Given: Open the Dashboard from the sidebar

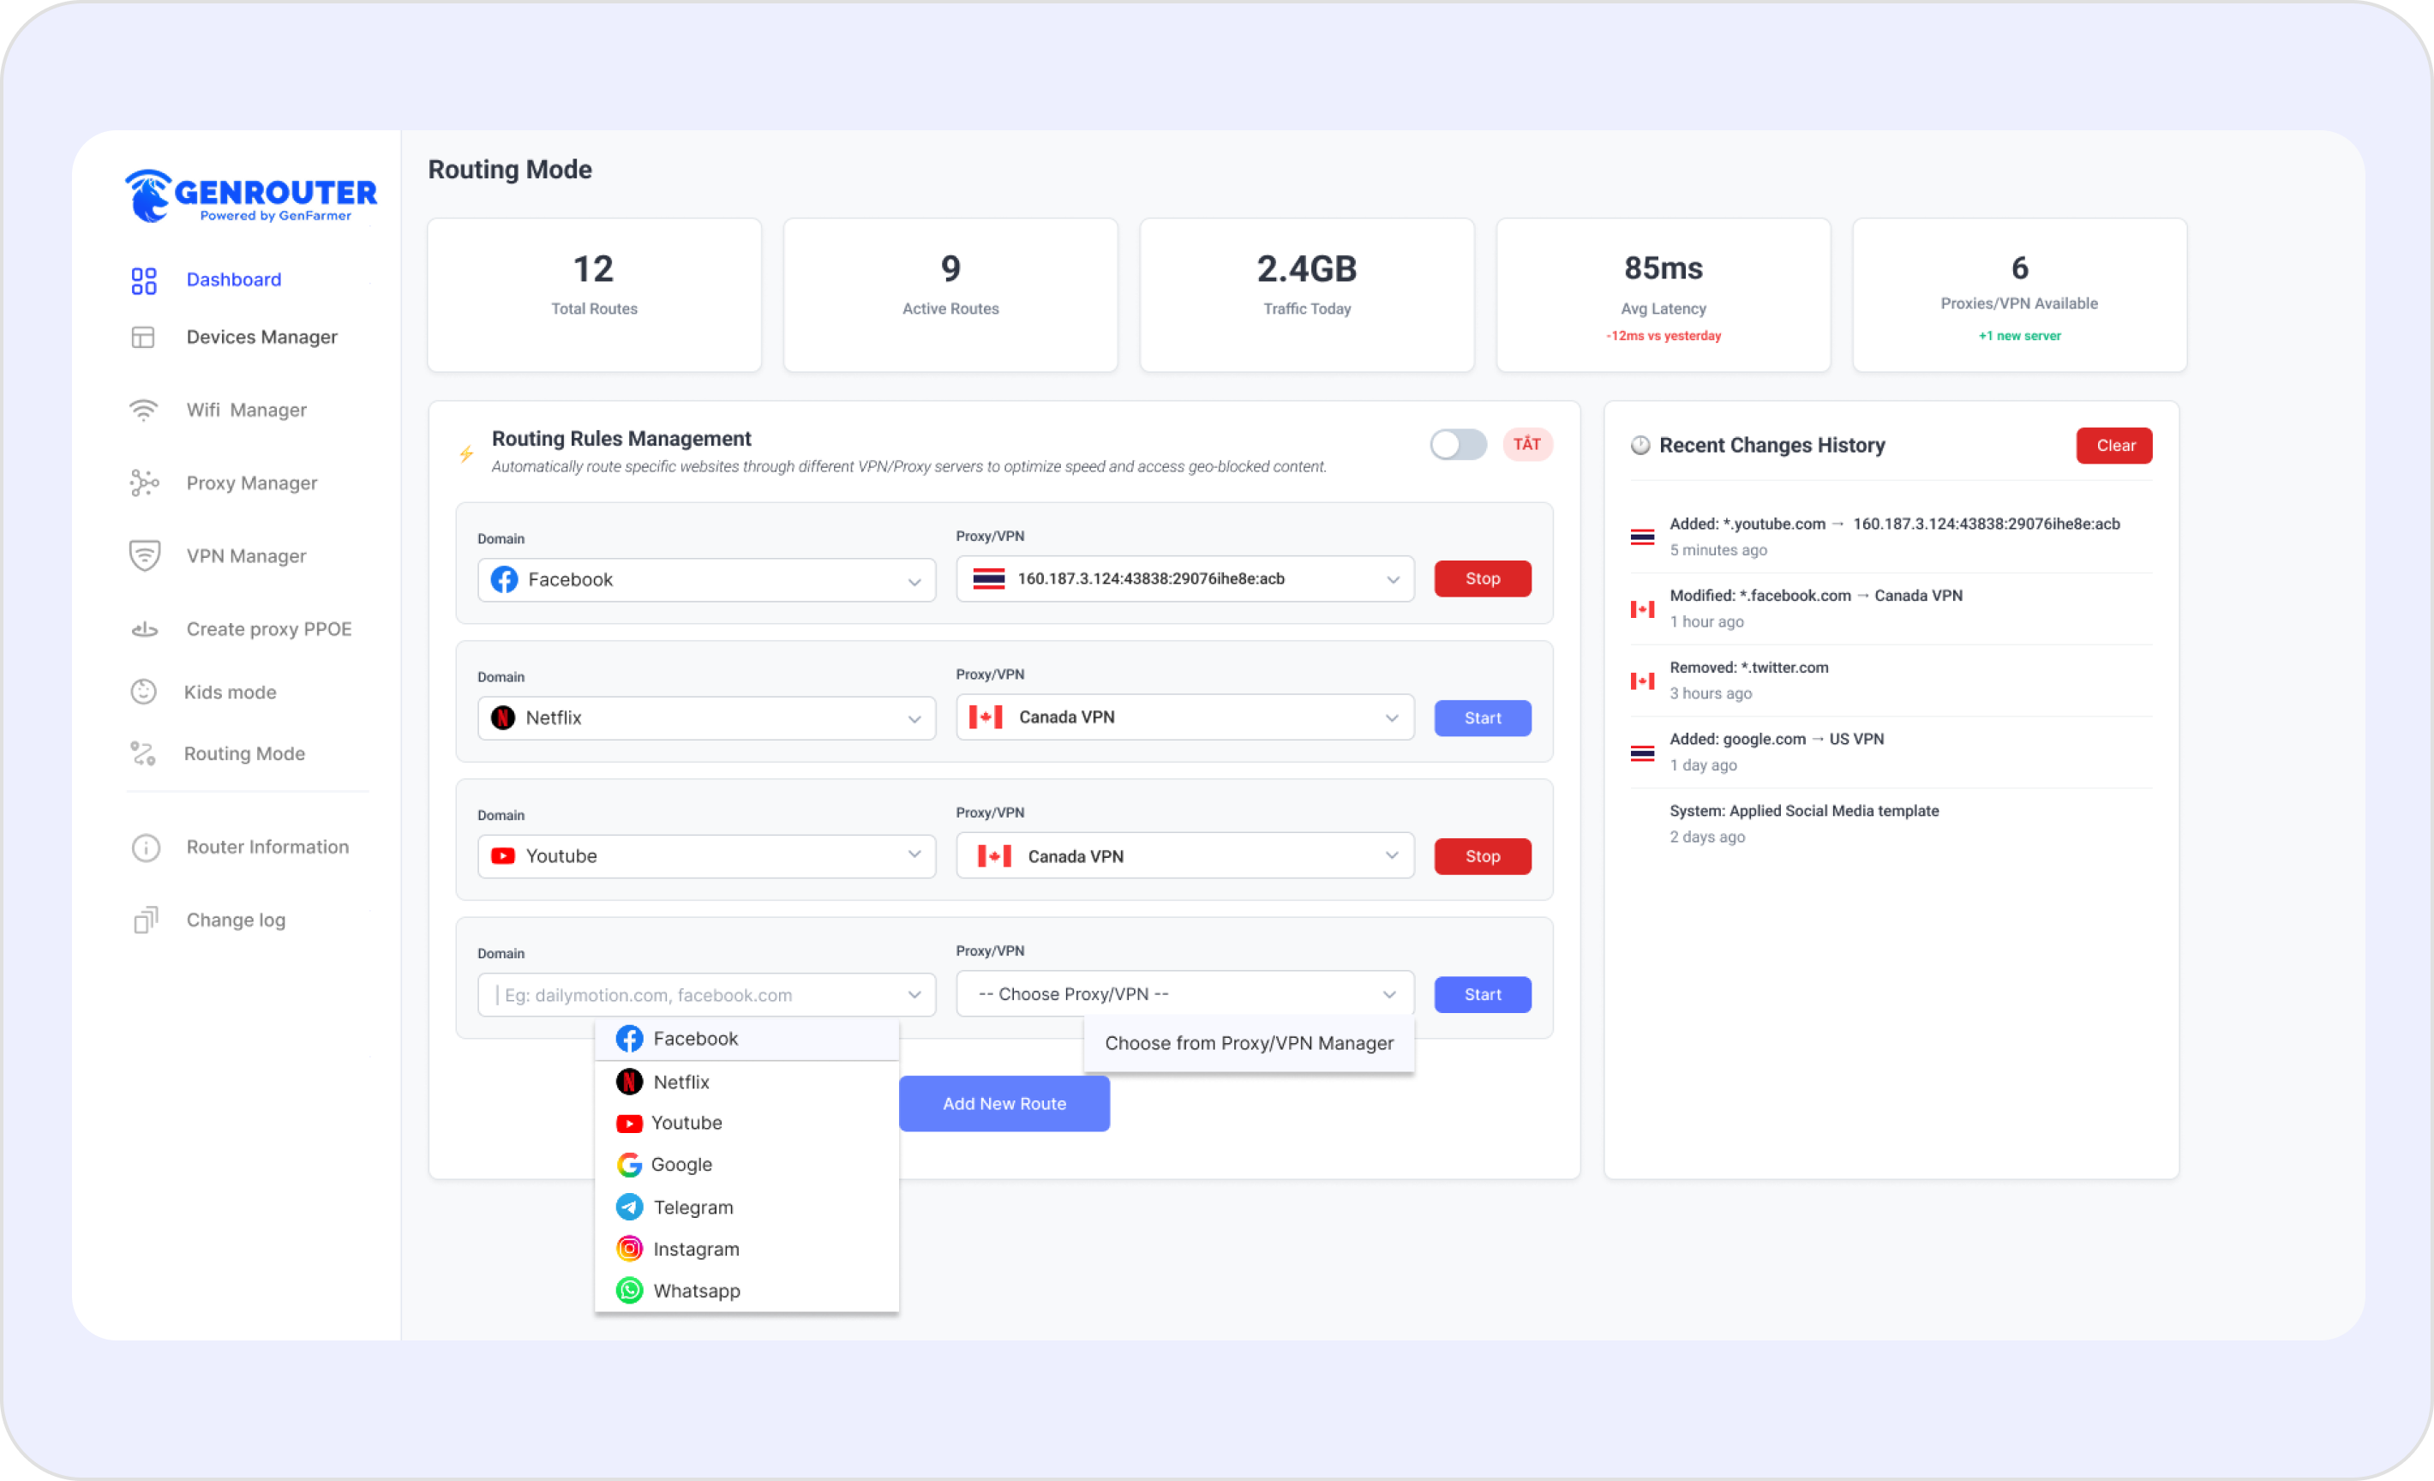Looking at the screenshot, I should (232, 279).
